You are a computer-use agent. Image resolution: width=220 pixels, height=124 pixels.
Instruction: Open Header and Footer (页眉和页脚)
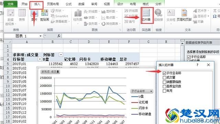(x=184, y=15)
